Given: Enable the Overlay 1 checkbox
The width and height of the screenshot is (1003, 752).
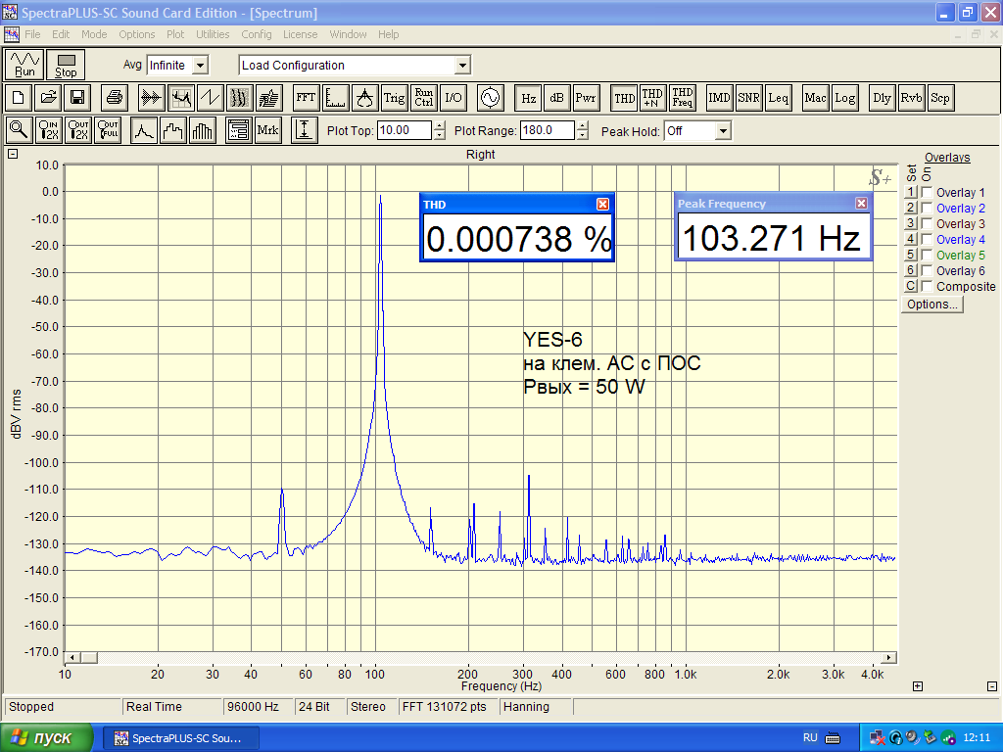Looking at the screenshot, I should 927,193.
